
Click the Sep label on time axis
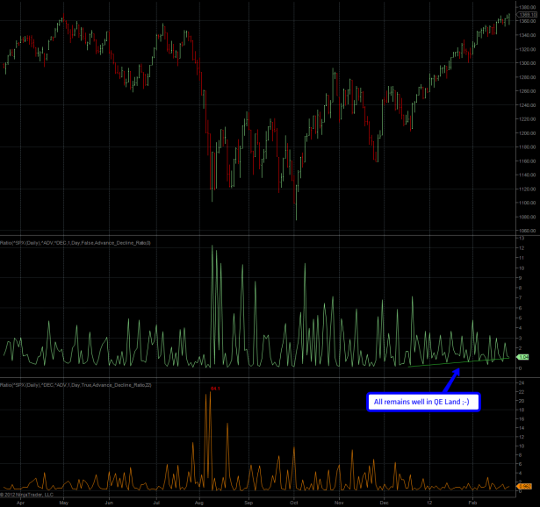tap(248, 503)
